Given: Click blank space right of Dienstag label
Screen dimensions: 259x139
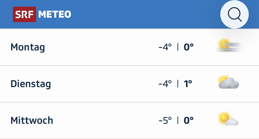Looking at the screenshot, I should [x=104, y=84].
